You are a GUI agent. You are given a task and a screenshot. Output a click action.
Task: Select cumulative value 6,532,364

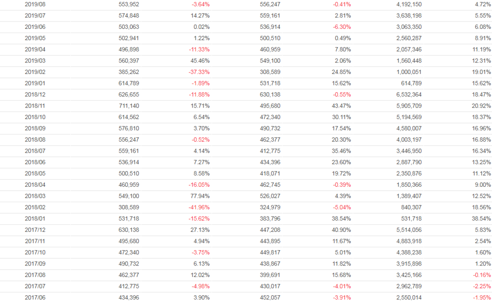[408, 95]
